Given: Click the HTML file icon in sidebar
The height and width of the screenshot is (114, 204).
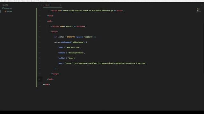Looking at the screenshot, I should (x=5, y=11).
